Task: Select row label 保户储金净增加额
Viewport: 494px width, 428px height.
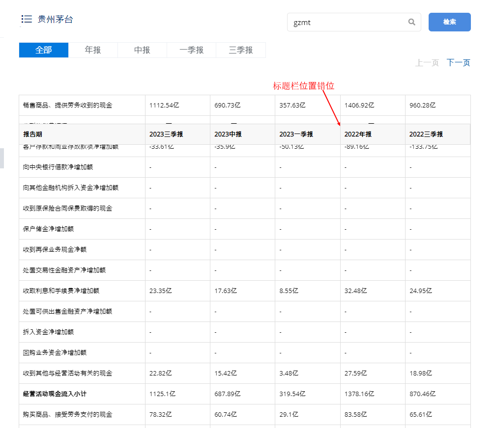Action: click(48, 229)
